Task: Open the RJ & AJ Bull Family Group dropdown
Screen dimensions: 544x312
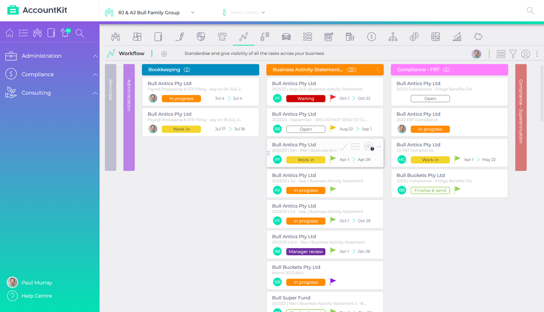Action: coord(150,13)
